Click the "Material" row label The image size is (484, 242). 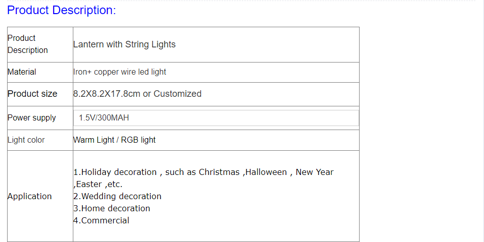tap(22, 72)
